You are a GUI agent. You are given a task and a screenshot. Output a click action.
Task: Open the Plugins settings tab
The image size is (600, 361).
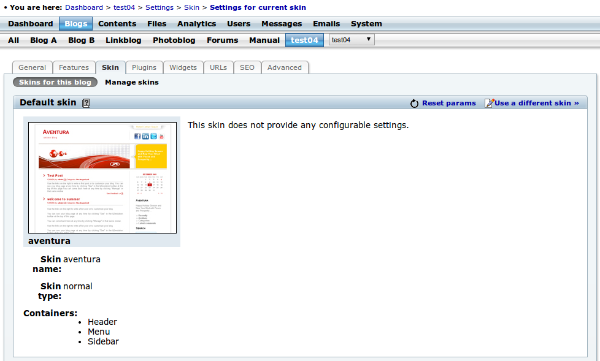point(144,67)
